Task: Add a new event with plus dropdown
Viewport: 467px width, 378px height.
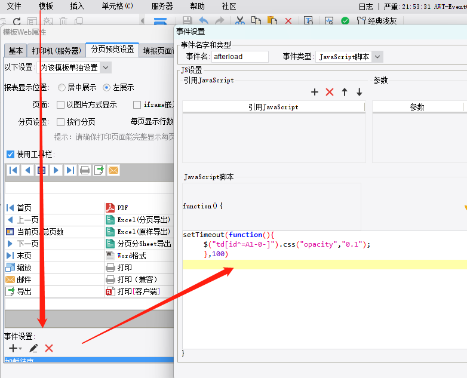Action: [x=15, y=348]
